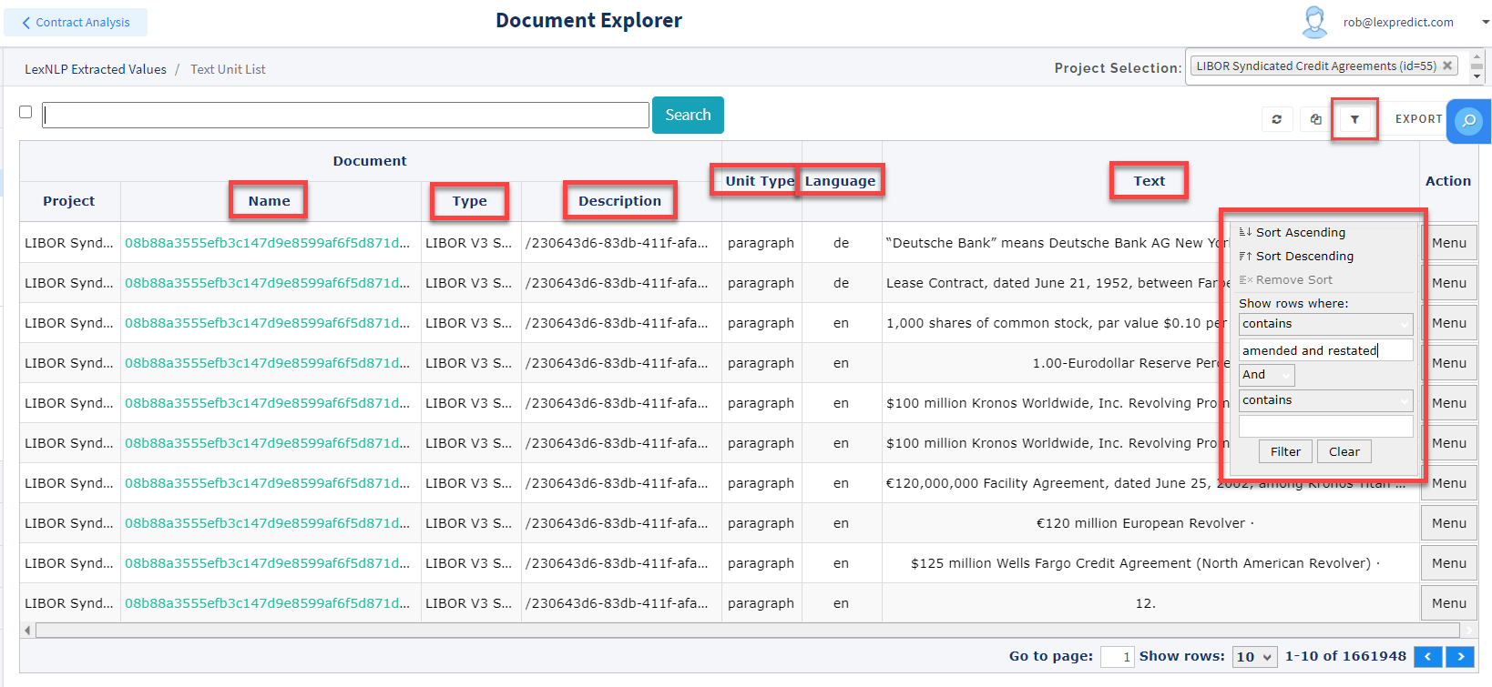The height and width of the screenshot is (687, 1492).
Task: Click the EXPORT button
Action: pyautogui.click(x=1418, y=119)
